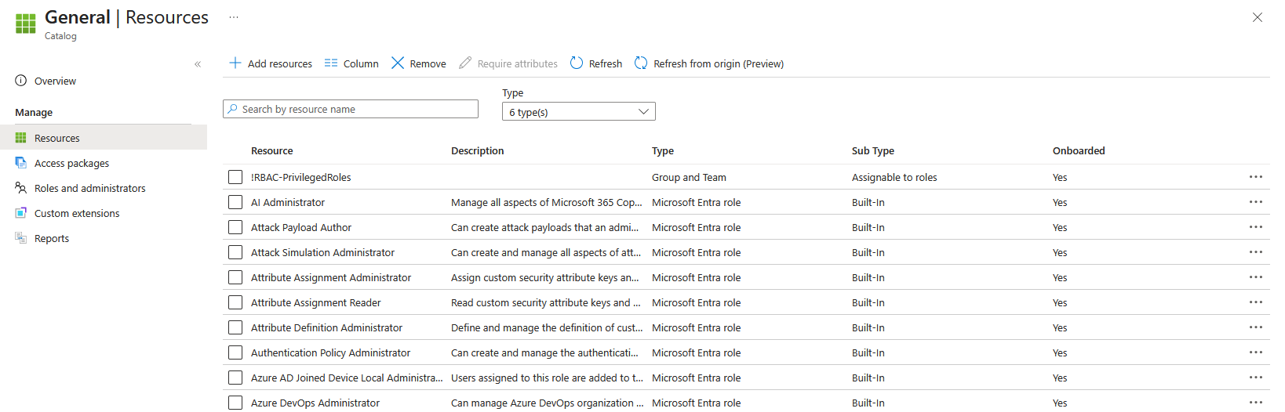1285x412 pixels.
Task: Click the Refresh circular arrow icon
Action: (577, 63)
